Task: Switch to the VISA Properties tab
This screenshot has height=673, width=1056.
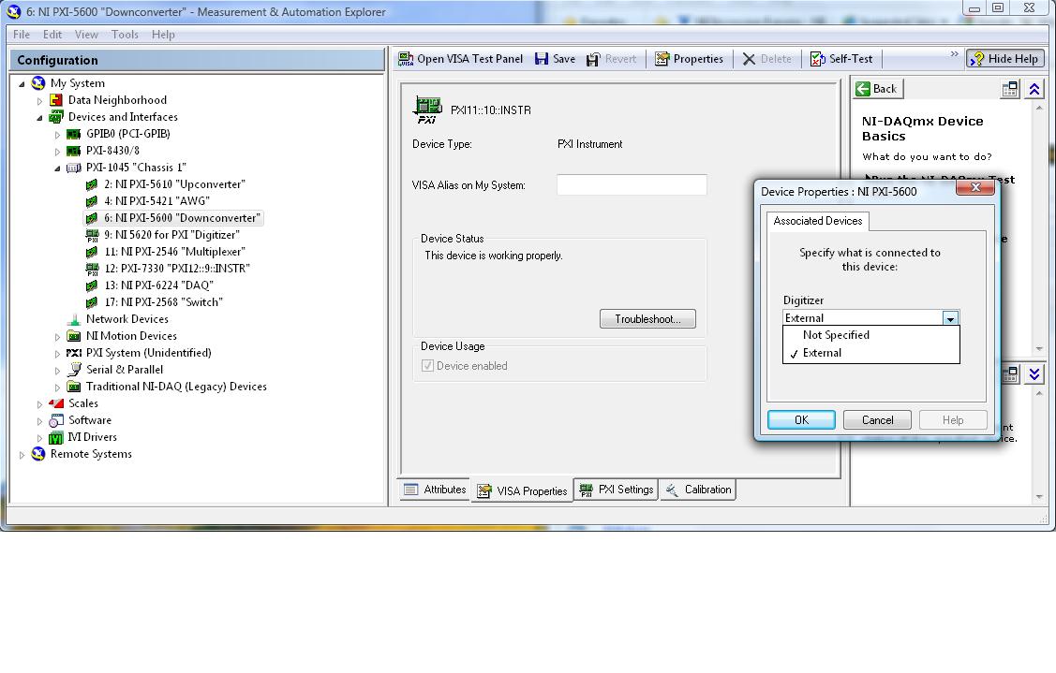Action: pos(522,490)
